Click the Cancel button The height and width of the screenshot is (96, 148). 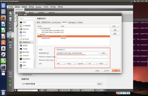click(x=107, y=70)
